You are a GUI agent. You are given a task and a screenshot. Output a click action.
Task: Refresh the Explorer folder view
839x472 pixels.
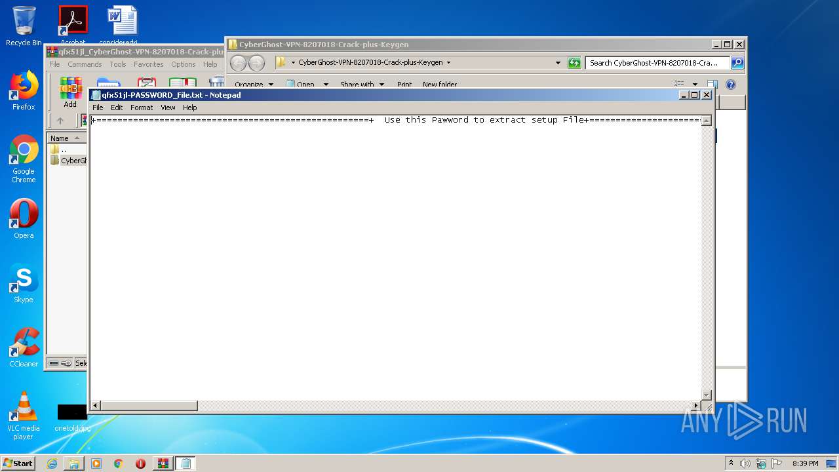pos(574,63)
